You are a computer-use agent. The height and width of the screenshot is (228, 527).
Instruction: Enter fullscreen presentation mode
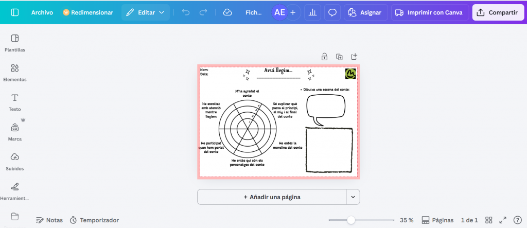coord(503,220)
